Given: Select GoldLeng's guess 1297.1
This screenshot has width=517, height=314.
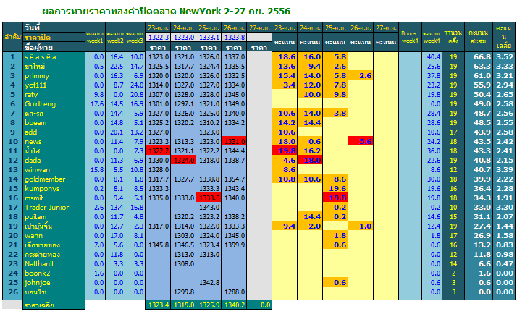Looking at the screenshot, I should pos(184,103).
